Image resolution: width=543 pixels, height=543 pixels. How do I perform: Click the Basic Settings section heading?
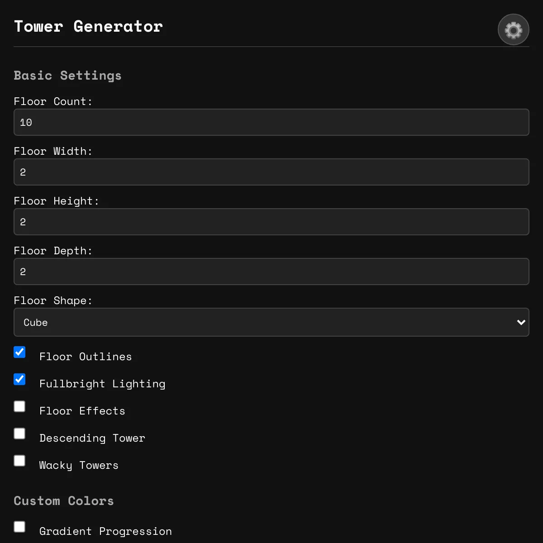[x=67, y=75]
